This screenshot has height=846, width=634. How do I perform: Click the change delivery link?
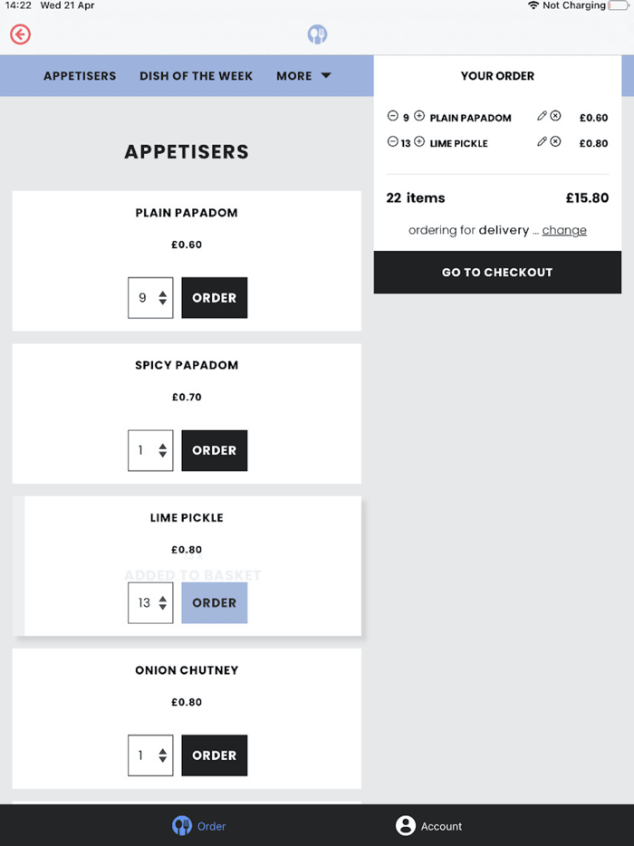[x=564, y=230]
